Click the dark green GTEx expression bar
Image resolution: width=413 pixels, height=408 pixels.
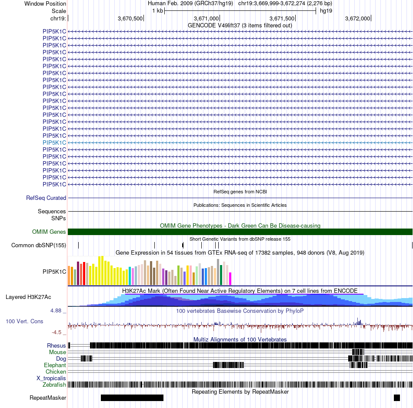tap(221, 275)
